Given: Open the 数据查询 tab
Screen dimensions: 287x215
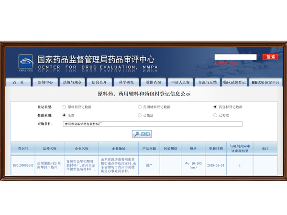Looking at the screenshot, I should coord(154,82).
